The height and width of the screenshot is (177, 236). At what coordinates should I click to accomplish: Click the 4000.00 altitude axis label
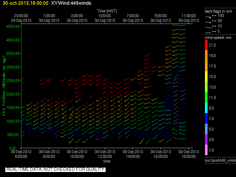click(13, 40)
